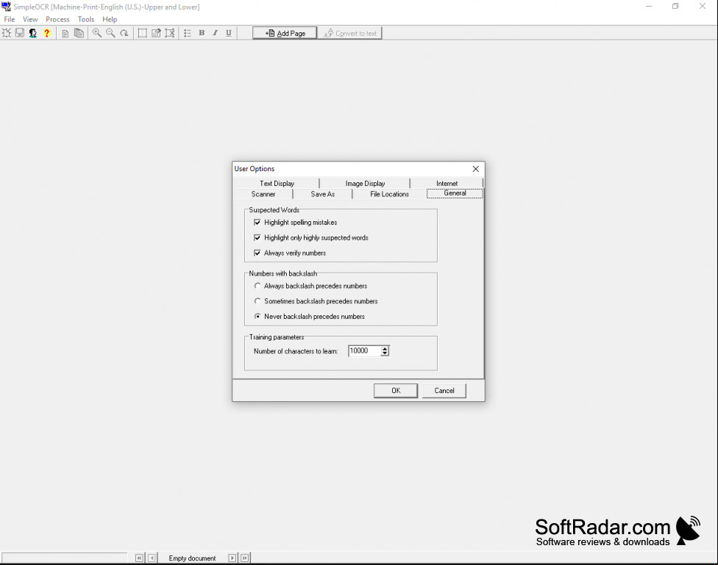Image resolution: width=718 pixels, height=565 pixels.
Task: Click the person face icon in toolbar
Action: click(x=33, y=33)
